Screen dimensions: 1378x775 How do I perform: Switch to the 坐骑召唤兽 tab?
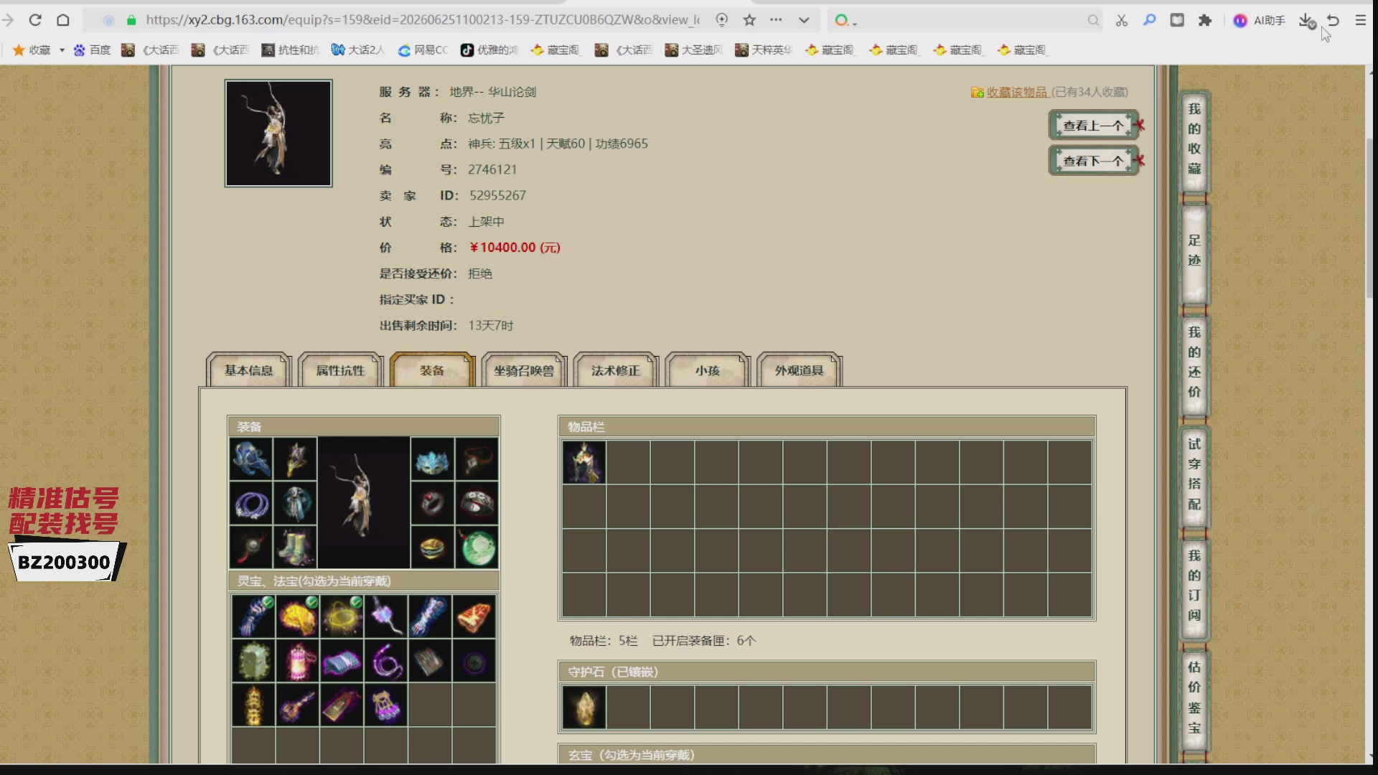point(524,370)
